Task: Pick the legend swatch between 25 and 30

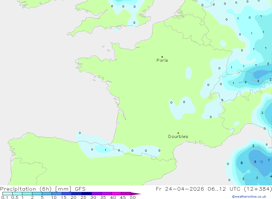Action: coord(86,194)
